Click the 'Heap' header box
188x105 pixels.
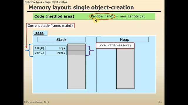pyautogui.click(x=125, y=40)
